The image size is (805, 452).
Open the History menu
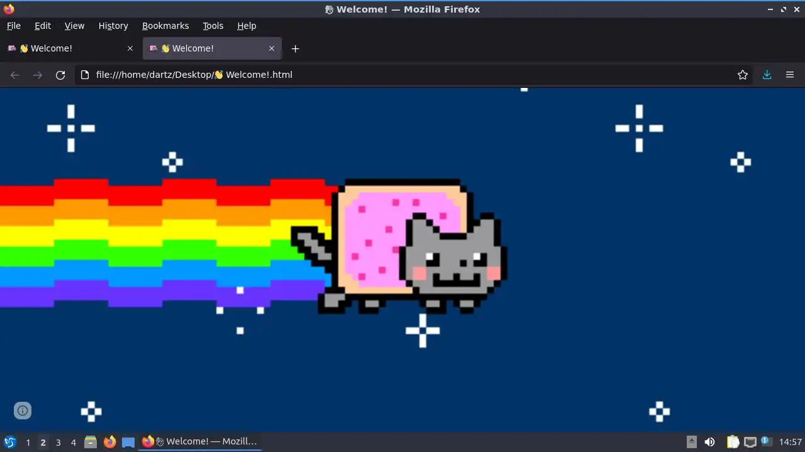113,26
